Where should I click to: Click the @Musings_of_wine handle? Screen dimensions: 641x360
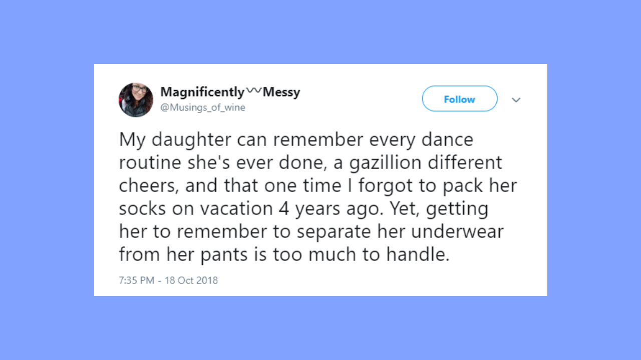(x=203, y=107)
